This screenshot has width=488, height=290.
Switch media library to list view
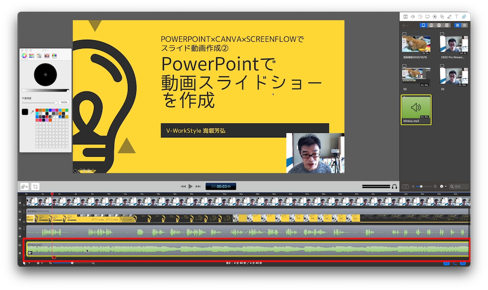[x=465, y=25]
